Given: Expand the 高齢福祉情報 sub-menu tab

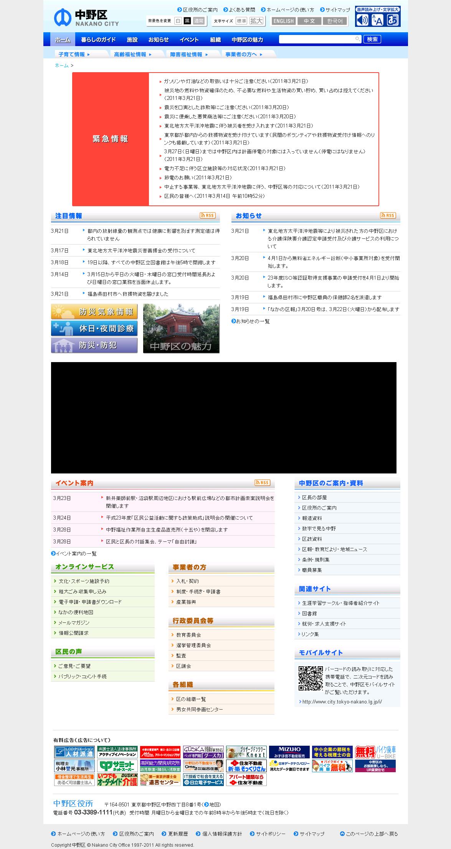Looking at the screenshot, I should coord(133,55).
